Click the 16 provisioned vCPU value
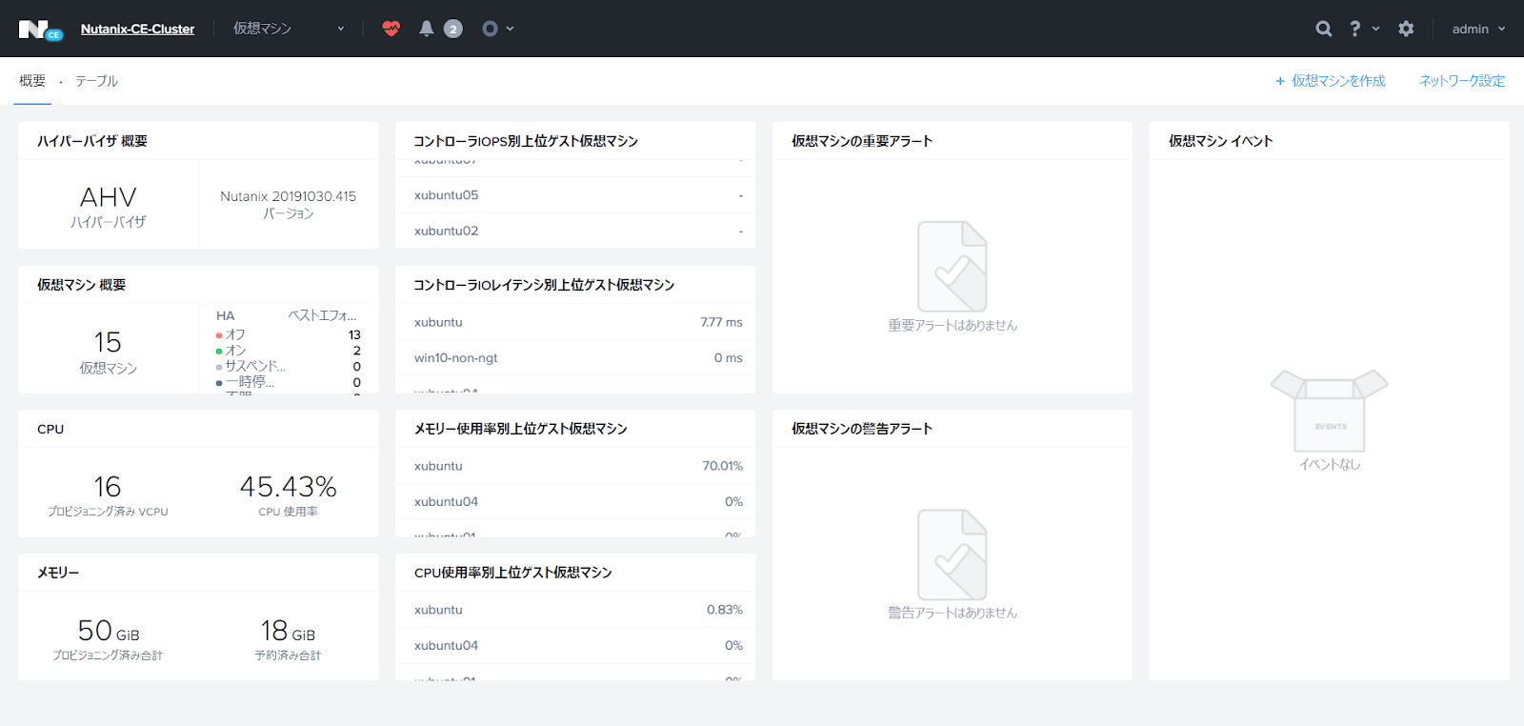 click(108, 487)
